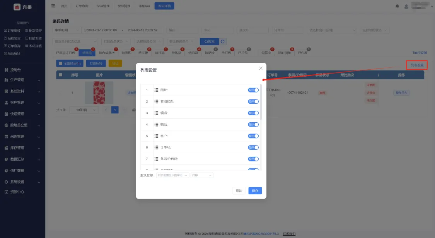Click the product image thumbnail in table
435x238 pixels.
tap(99, 93)
